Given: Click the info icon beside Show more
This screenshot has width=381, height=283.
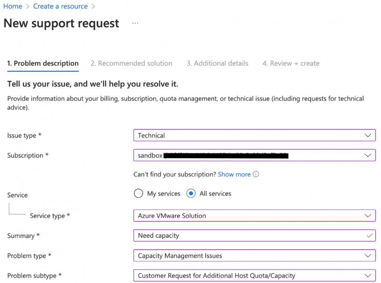Looking at the screenshot, I should tap(256, 174).
